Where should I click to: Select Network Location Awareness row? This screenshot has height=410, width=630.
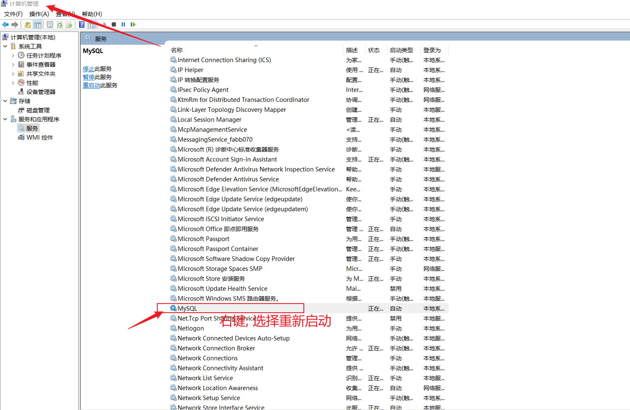click(309, 388)
